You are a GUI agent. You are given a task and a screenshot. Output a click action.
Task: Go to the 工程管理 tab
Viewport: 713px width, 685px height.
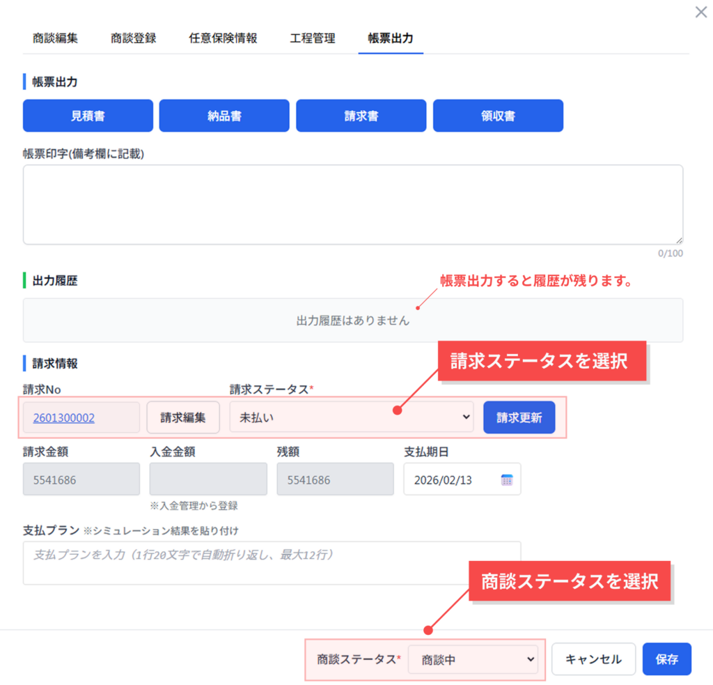point(313,38)
